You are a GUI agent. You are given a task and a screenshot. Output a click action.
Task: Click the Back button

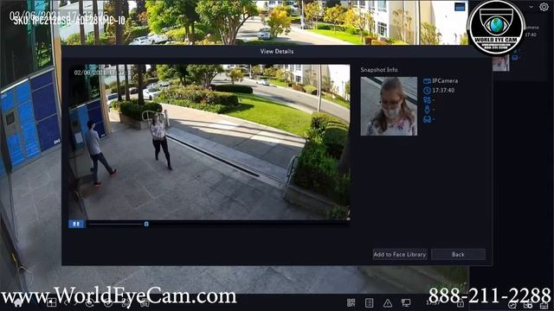tap(458, 254)
